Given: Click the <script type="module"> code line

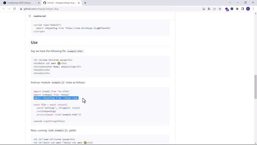Looking at the screenshot, I should click(x=47, y=25).
